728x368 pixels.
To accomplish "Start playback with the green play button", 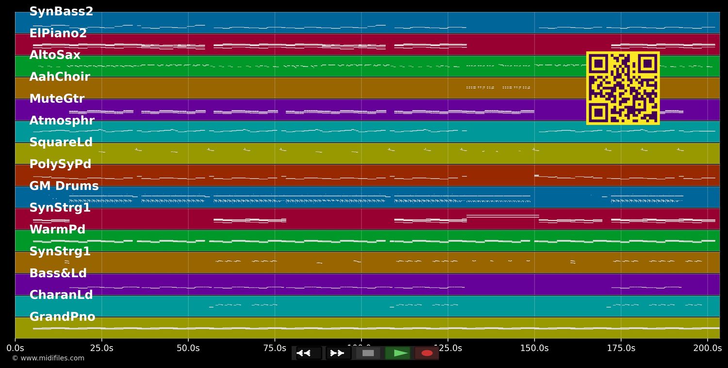I will point(397,353).
